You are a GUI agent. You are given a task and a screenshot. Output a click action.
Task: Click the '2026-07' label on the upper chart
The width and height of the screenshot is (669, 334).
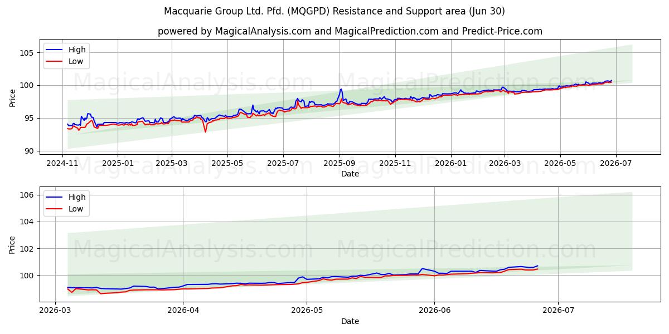click(616, 164)
